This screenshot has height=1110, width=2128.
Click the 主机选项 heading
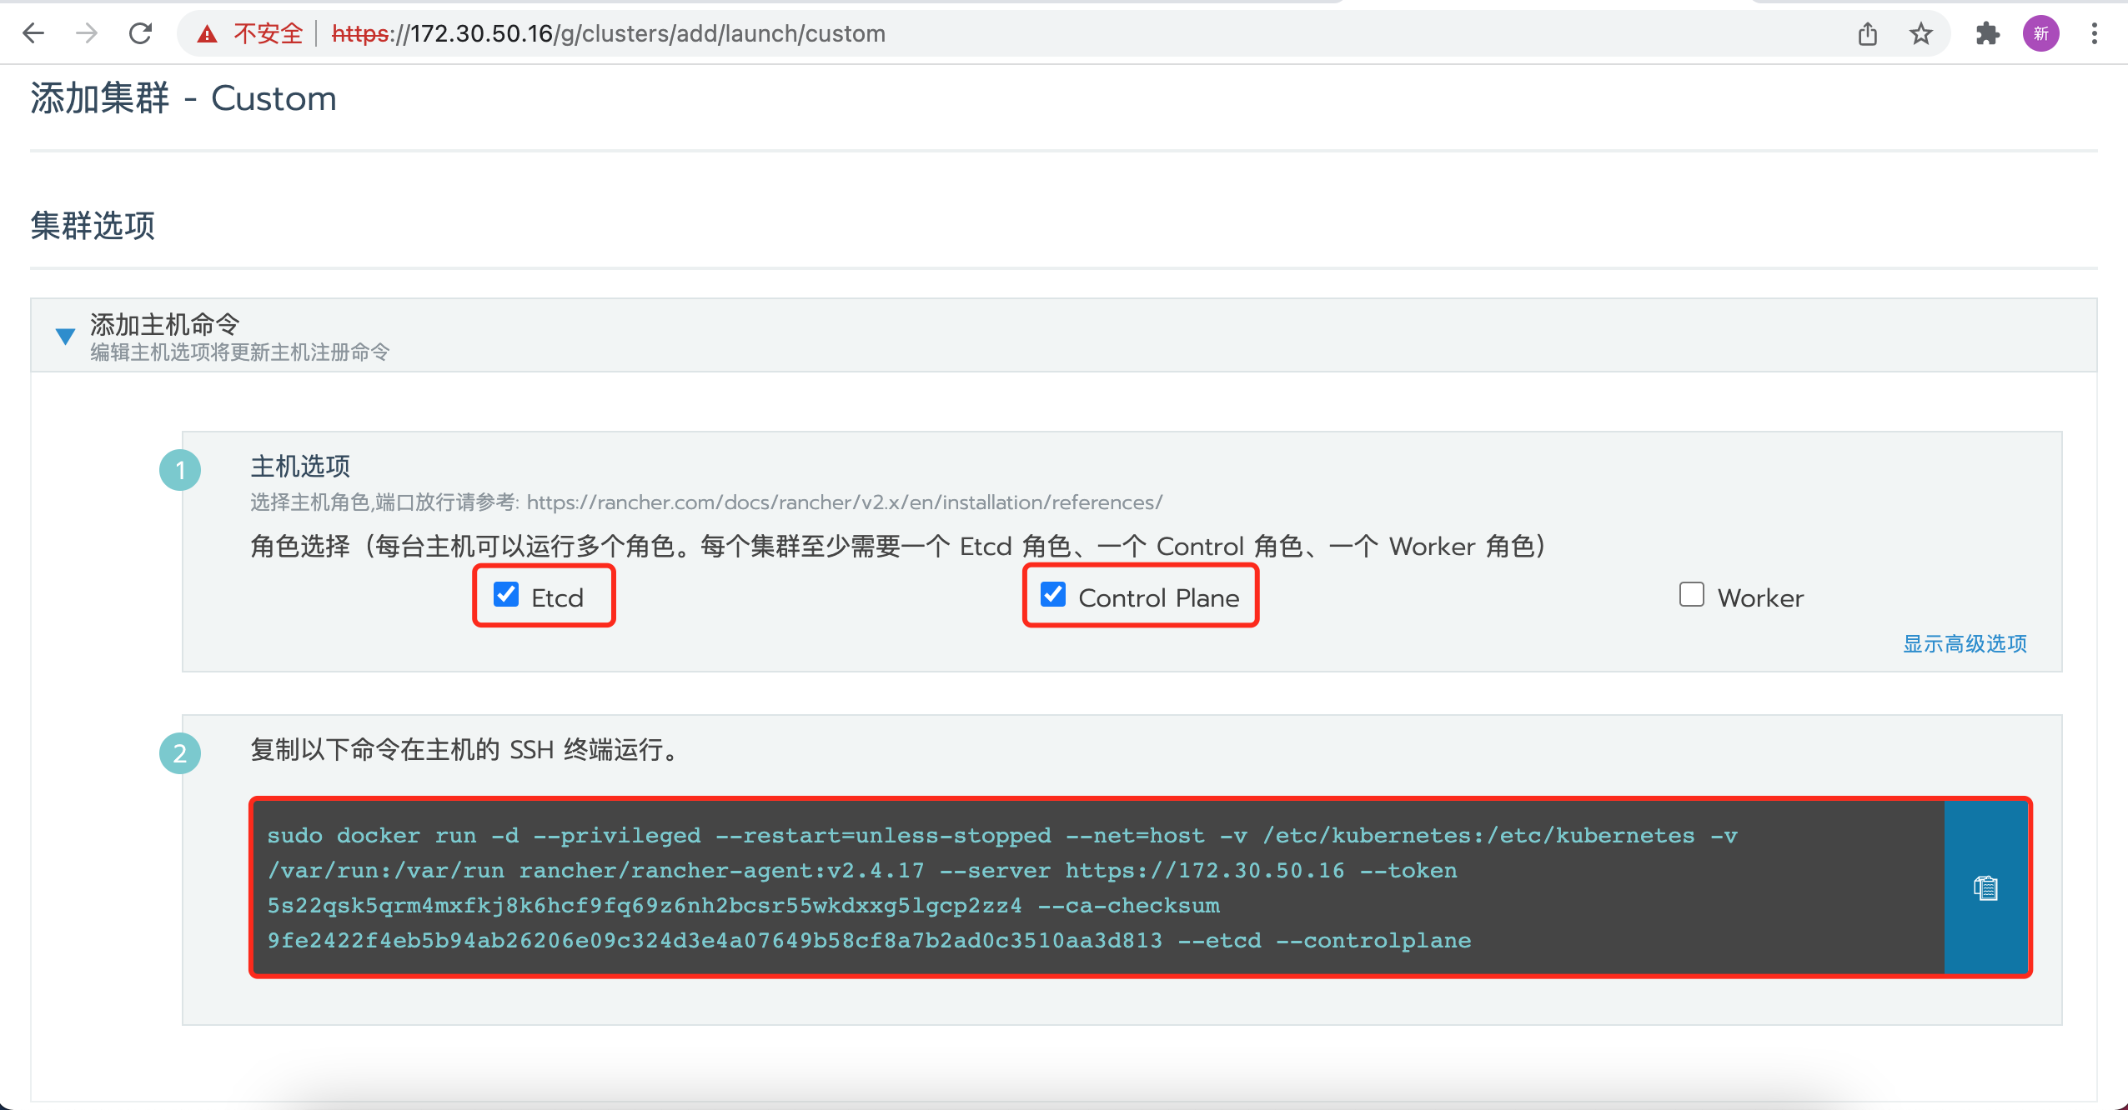tap(300, 466)
